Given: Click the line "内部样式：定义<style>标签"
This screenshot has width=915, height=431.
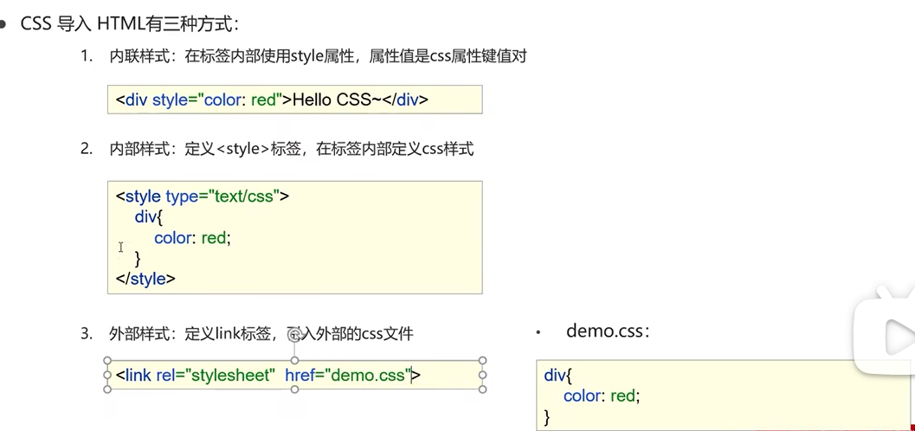Looking at the screenshot, I should pyautogui.click(x=291, y=150).
